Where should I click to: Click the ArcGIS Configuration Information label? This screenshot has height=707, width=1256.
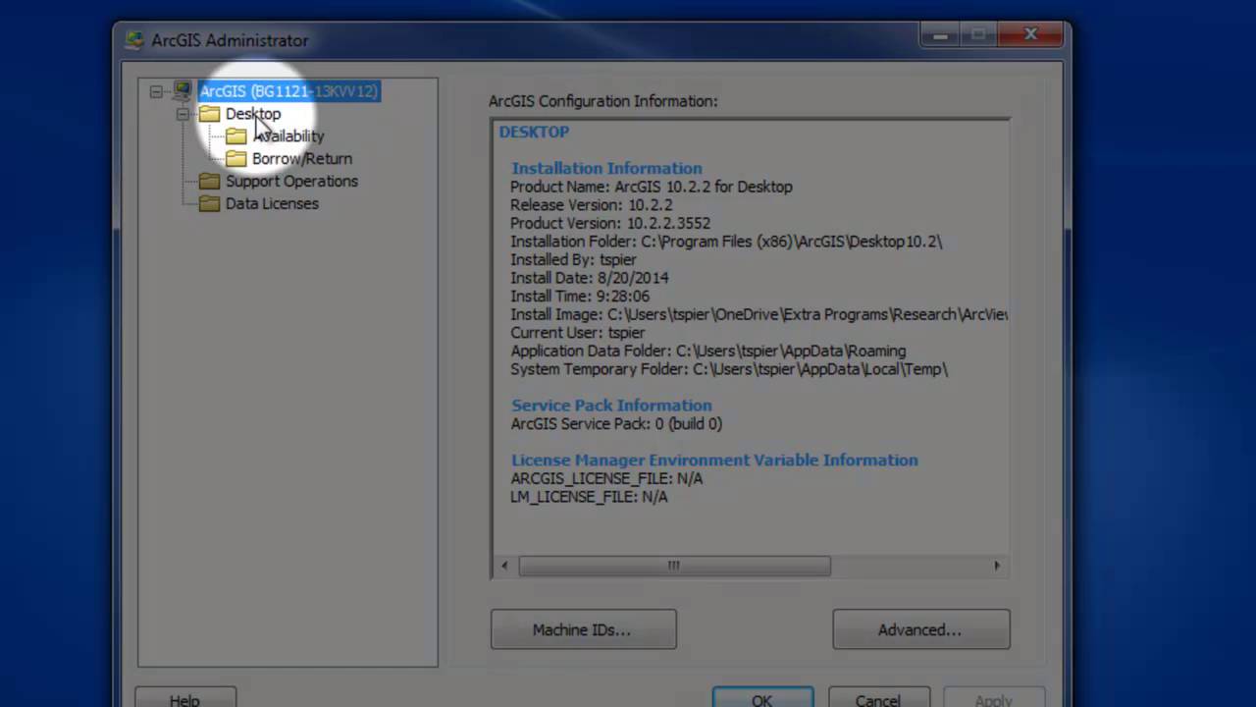coord(603,101)
